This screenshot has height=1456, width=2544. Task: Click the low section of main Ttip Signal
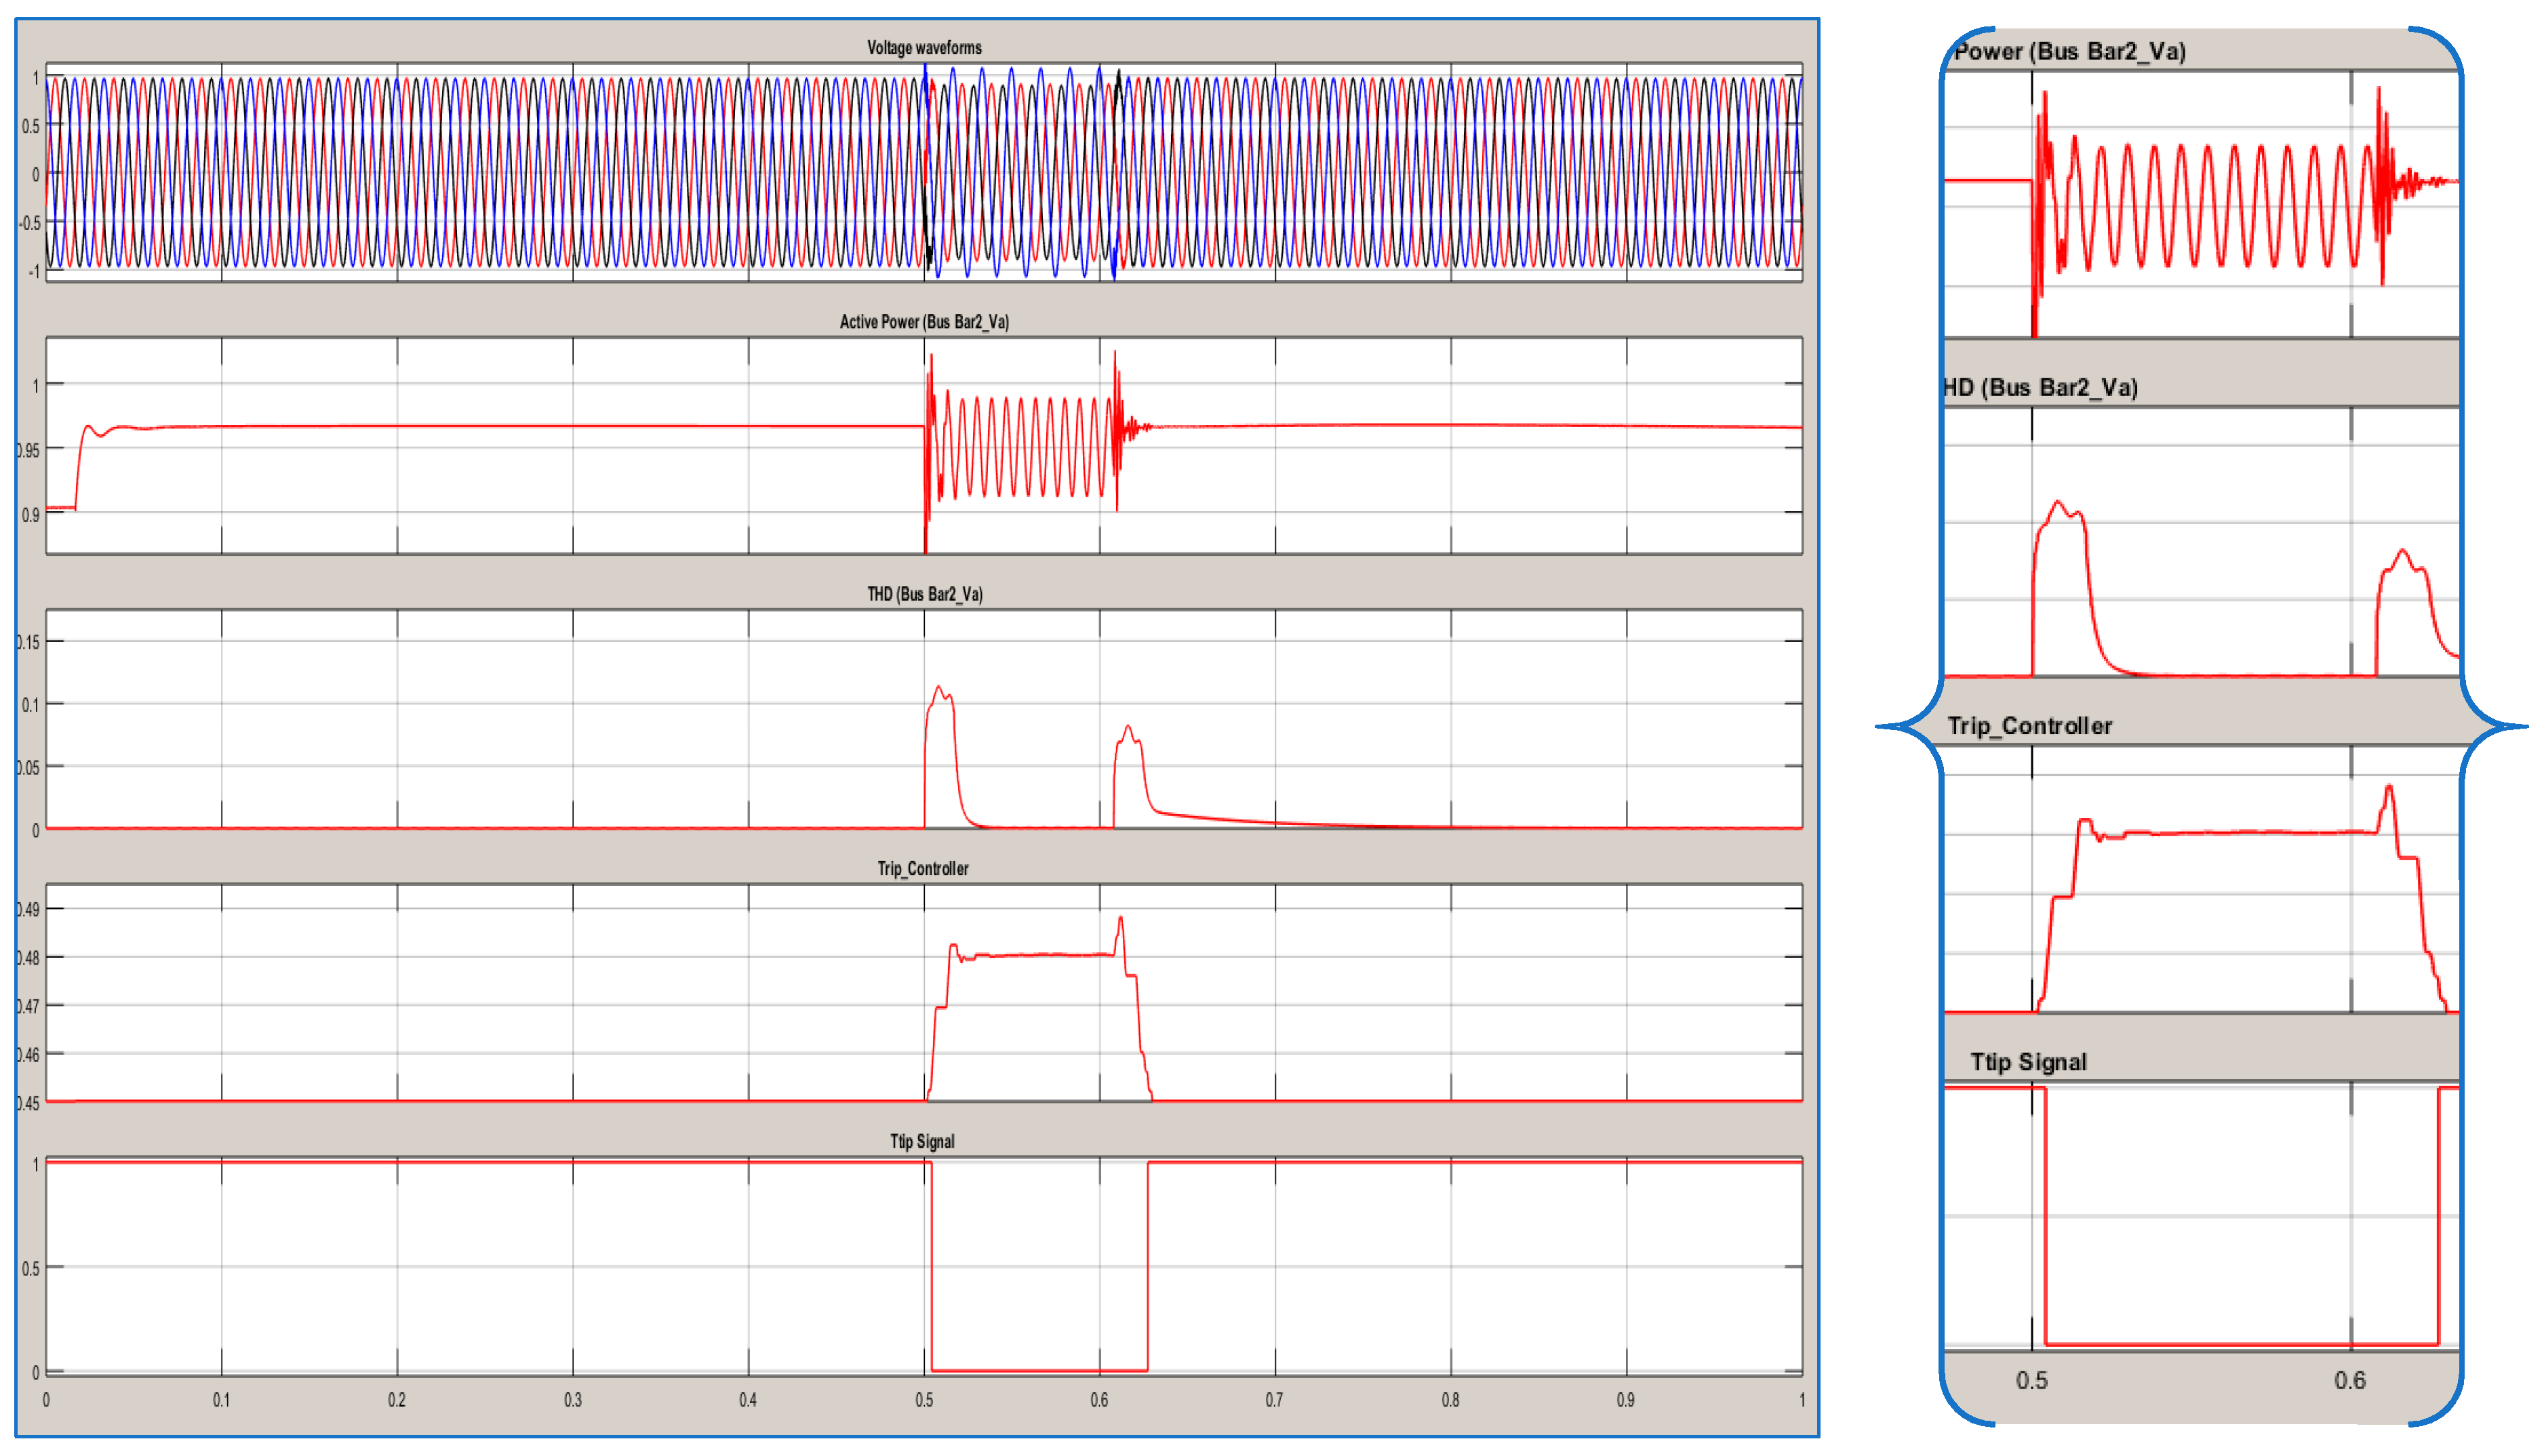[x=1040, y=1370]
